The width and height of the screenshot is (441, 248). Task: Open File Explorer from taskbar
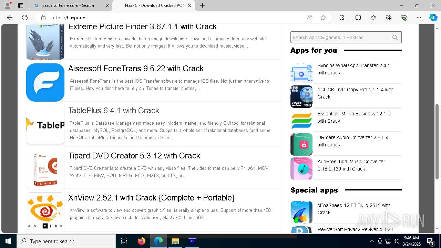175,241
